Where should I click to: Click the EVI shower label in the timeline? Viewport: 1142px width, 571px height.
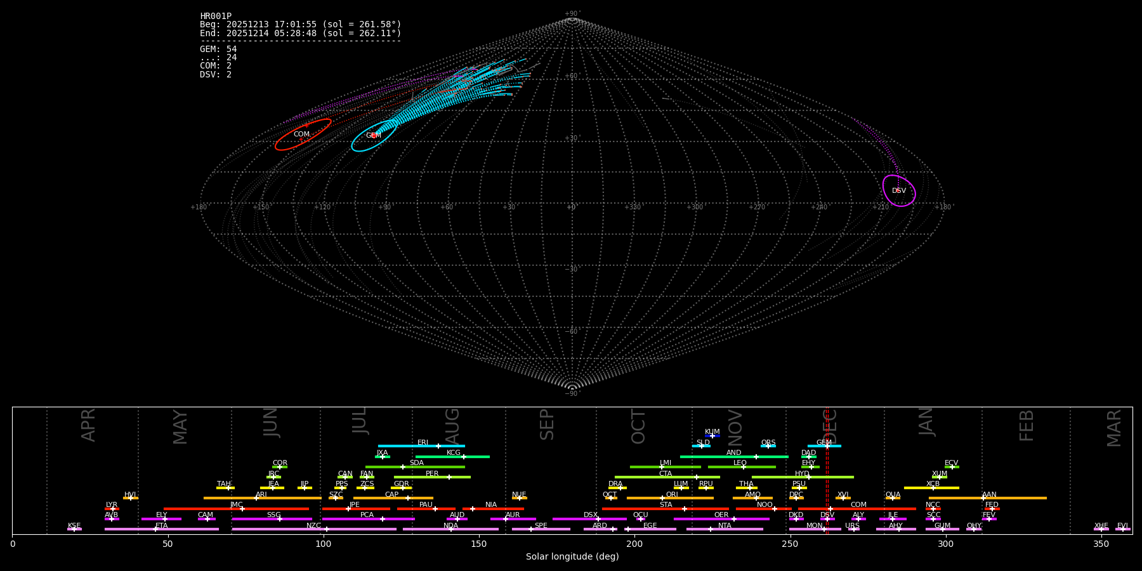point(1122,526)
